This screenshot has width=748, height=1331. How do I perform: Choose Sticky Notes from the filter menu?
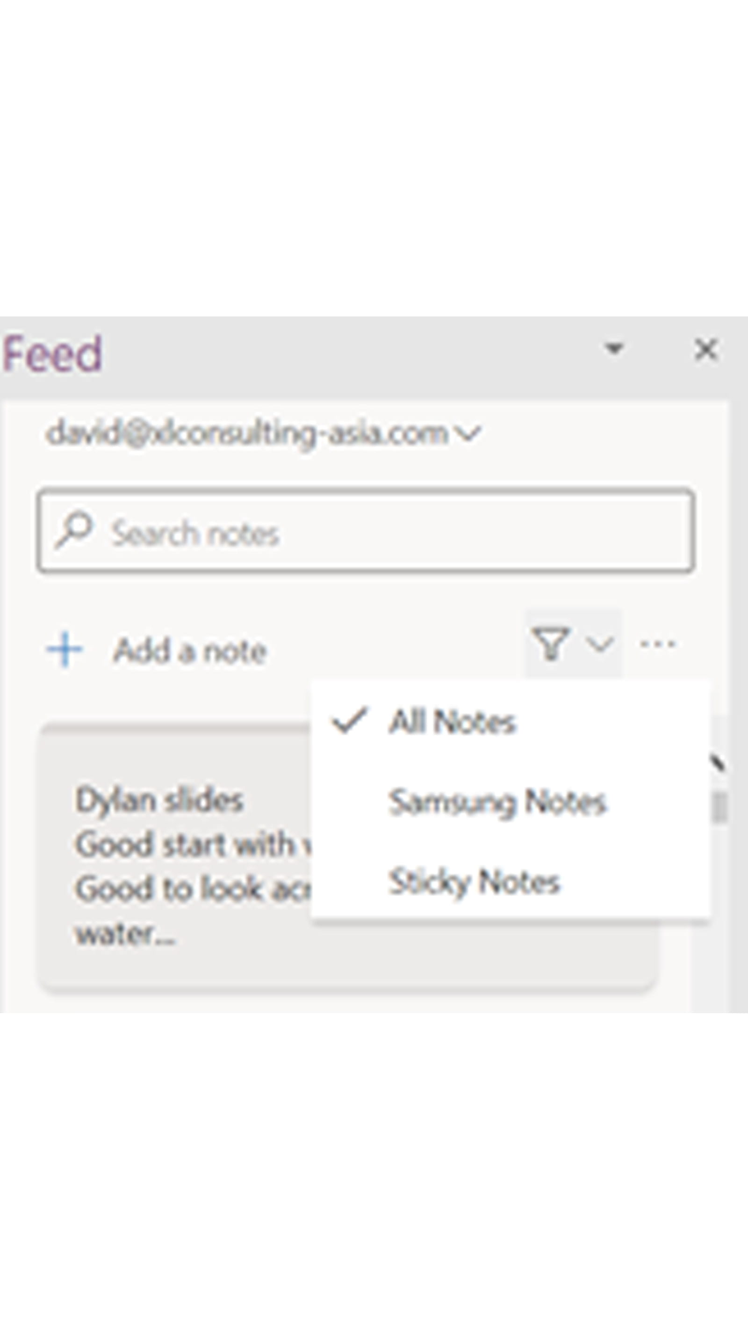click(x=474, y=881)
